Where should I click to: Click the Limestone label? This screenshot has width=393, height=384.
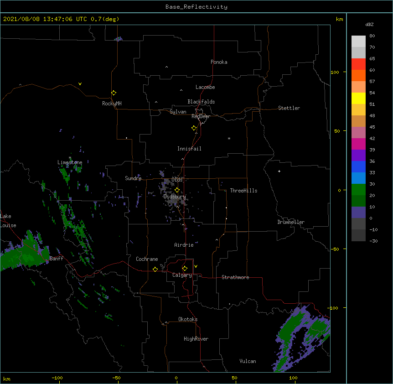(70, 162)
